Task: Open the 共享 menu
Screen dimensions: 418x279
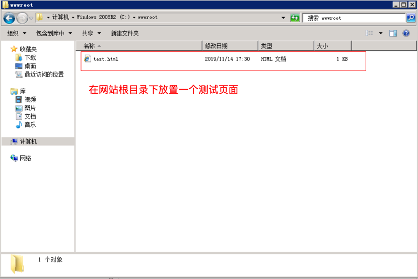Action: [92, 33]
